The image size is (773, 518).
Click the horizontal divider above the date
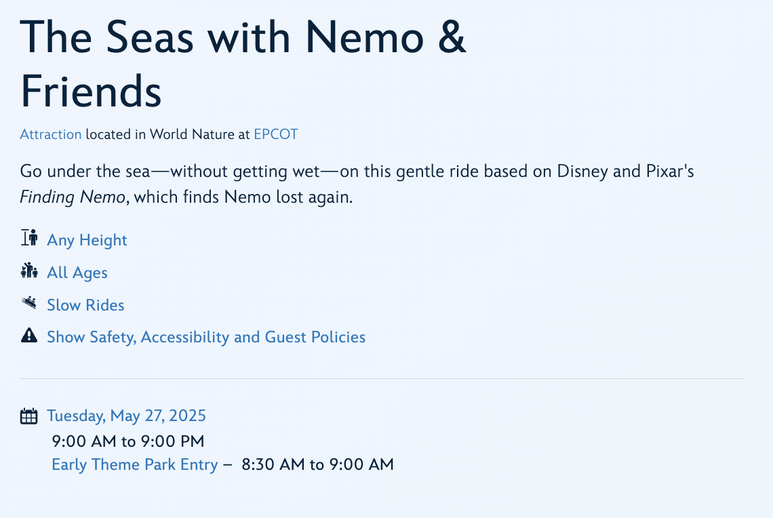tap(382, 378)
